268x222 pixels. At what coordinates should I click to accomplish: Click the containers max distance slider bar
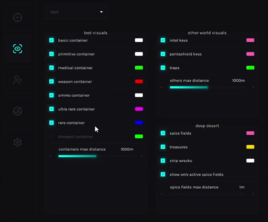[x=95, y=156]
